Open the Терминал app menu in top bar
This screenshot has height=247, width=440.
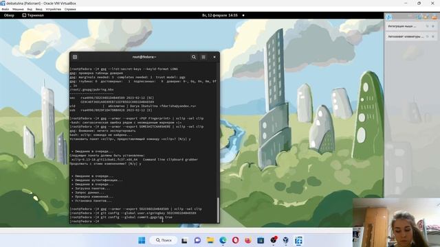pyautogui.click(x=33, y=15)
